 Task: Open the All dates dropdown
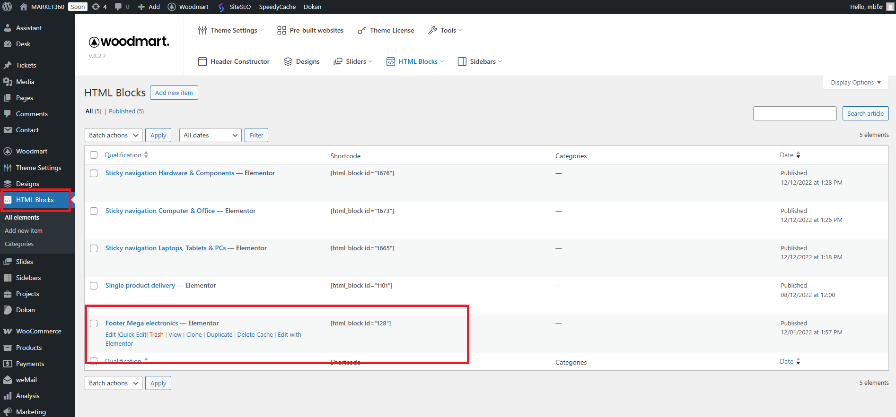tap(211, 135)
